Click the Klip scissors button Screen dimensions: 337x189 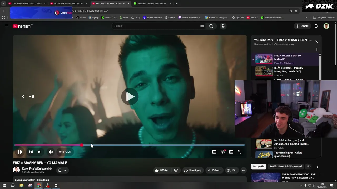(x=232, y=170)
